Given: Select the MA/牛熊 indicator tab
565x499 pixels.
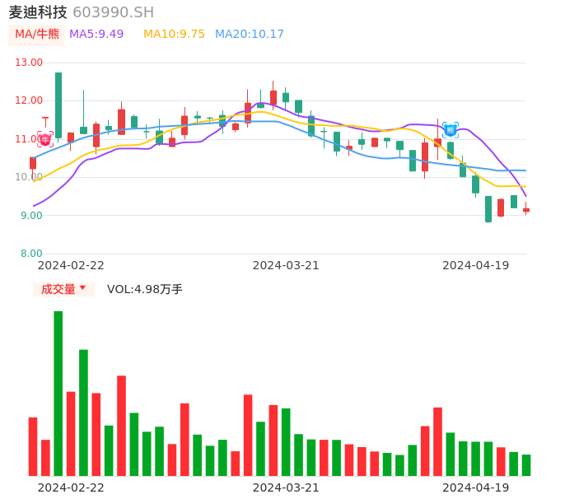Looking at the screenshot, I should point(37,35).
